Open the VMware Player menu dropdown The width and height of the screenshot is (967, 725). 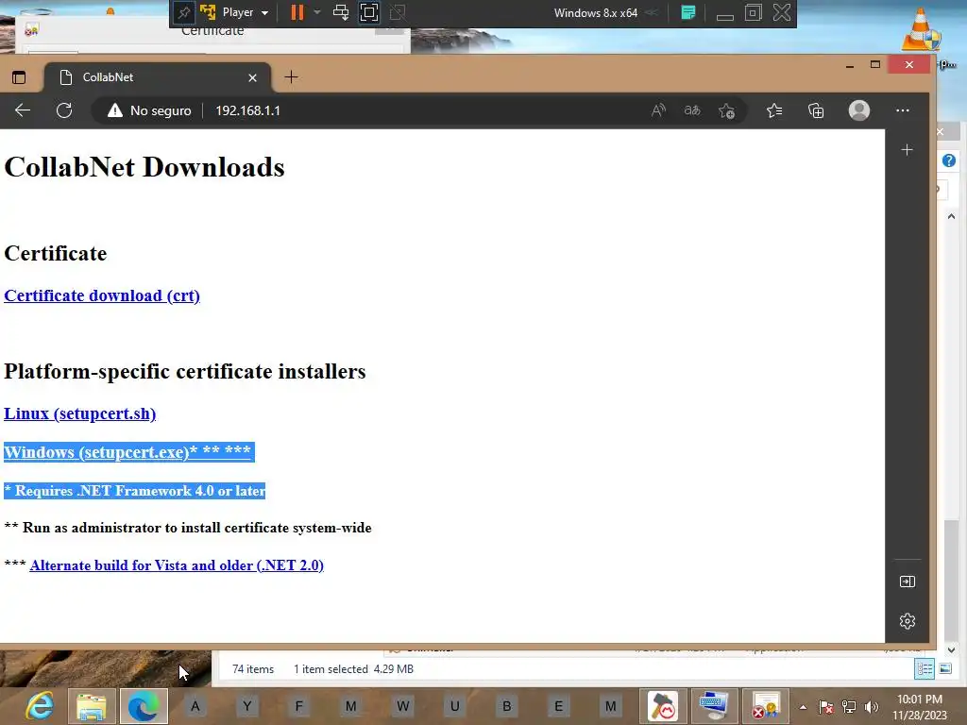(245, 12)
